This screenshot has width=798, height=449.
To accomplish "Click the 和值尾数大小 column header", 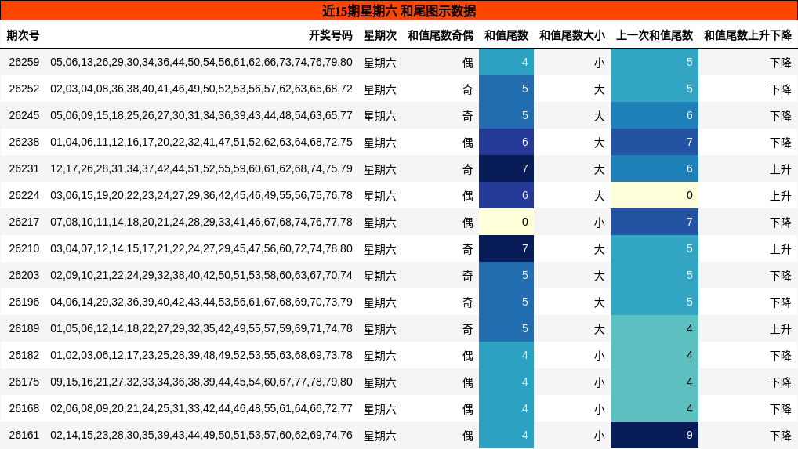I will click(x=572, y=35).
